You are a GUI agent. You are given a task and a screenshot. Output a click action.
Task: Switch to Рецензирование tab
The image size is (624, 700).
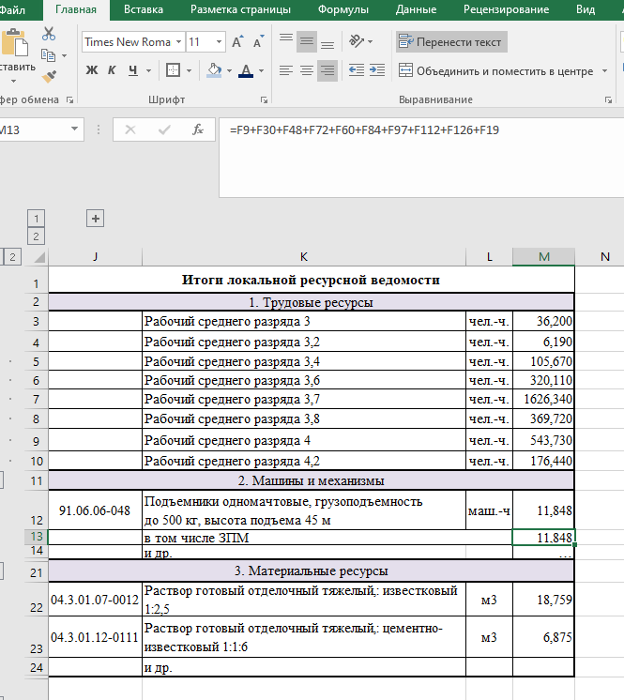pos(506,9)
